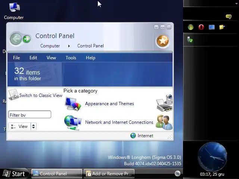Screen dimensions: 239x179
Task: Open the Tools menu
Action: [71, 58]
